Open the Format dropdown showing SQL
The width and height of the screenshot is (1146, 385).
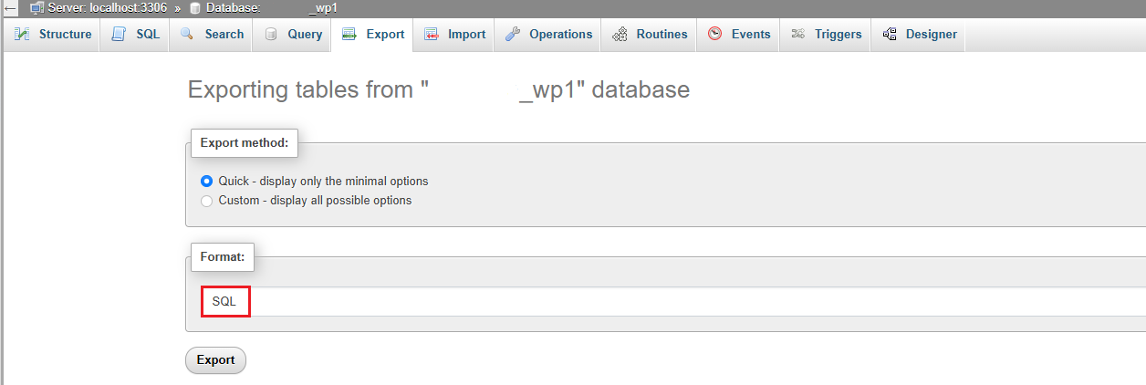coord(225,302)
